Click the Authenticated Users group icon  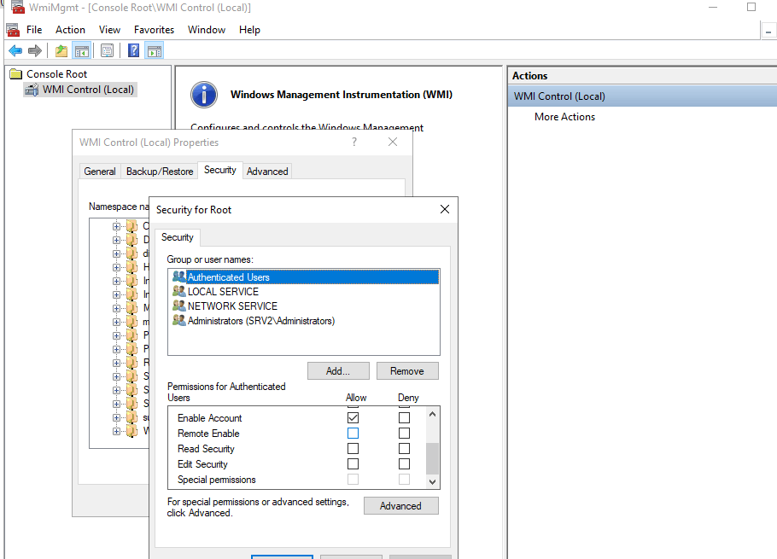179,277
